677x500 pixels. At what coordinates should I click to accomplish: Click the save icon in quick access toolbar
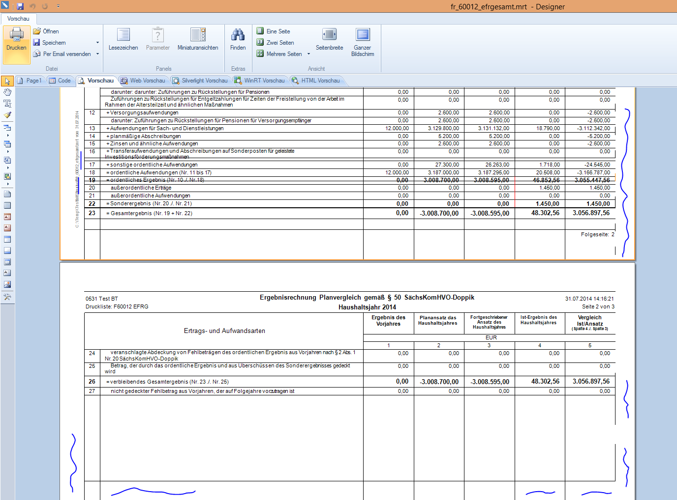coord(20,6)
